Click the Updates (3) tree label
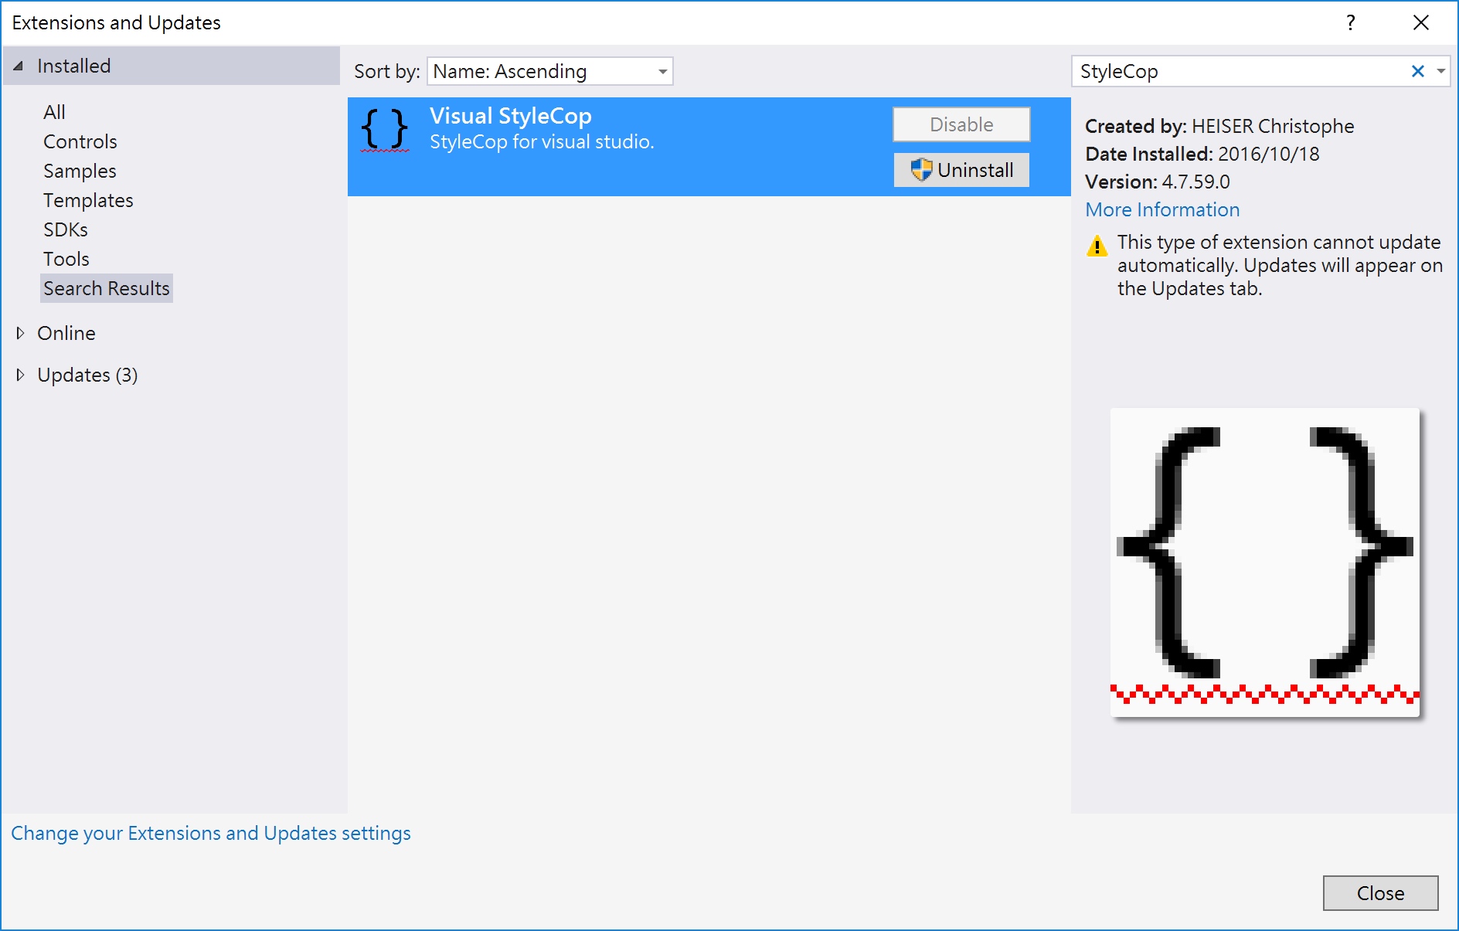The height and width of the screenshot is (931, 1459). pyautogui.click(x=87, y=375)
